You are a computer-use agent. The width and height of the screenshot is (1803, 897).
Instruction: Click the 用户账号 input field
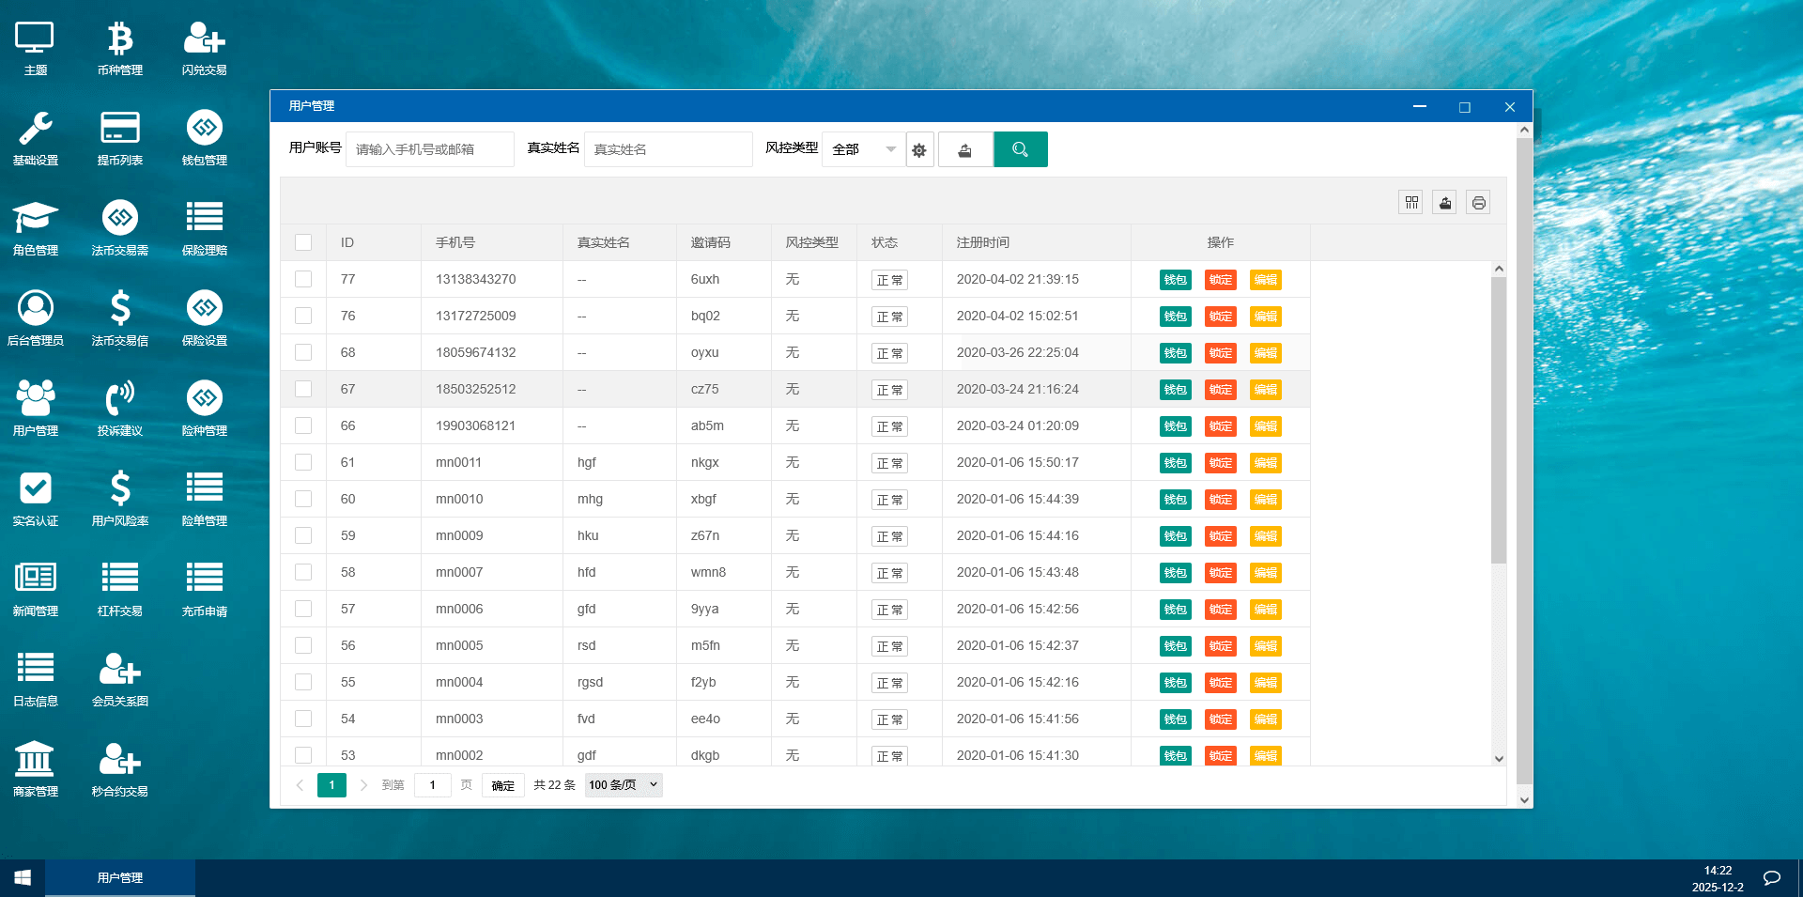[x=430, y=149]
